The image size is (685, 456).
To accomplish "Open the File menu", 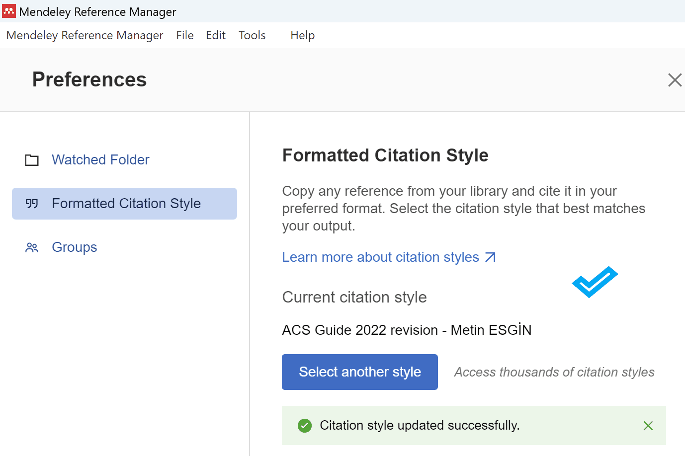I will pyautogui.click(x=185, y=35).
